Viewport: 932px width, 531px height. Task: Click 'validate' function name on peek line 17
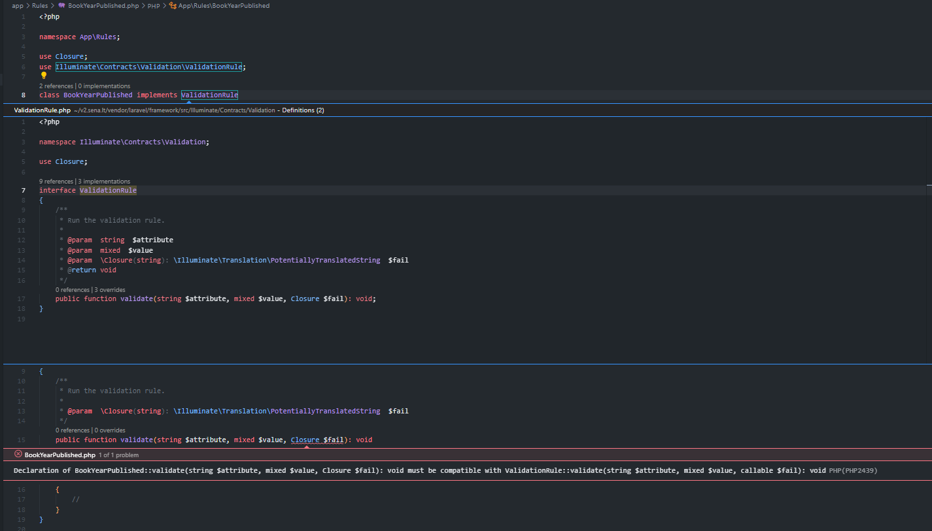tap(137, 299)
